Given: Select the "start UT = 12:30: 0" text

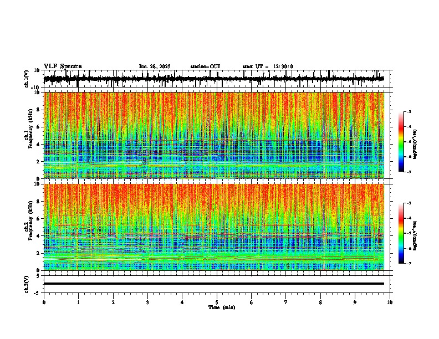Looking at the screenshot, I should tap(268, 66).
